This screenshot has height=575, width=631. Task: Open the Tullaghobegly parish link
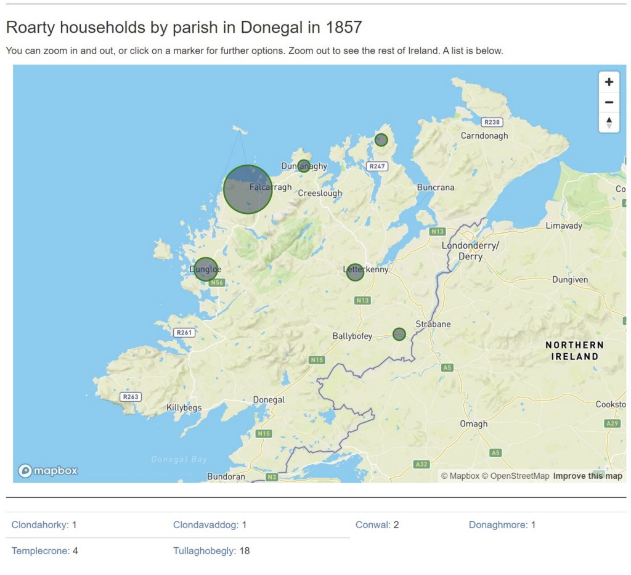[204, 551]
